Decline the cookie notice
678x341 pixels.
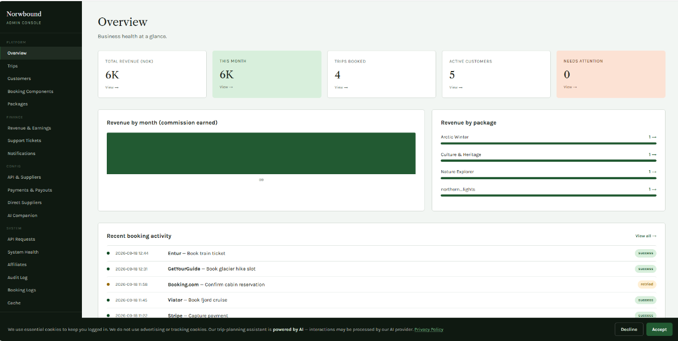click(x=629, y=329)
